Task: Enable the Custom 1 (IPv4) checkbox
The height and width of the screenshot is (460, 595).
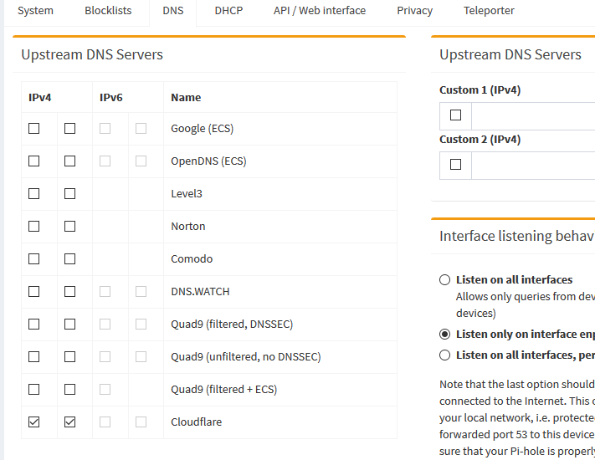Action: coord(456,115)
